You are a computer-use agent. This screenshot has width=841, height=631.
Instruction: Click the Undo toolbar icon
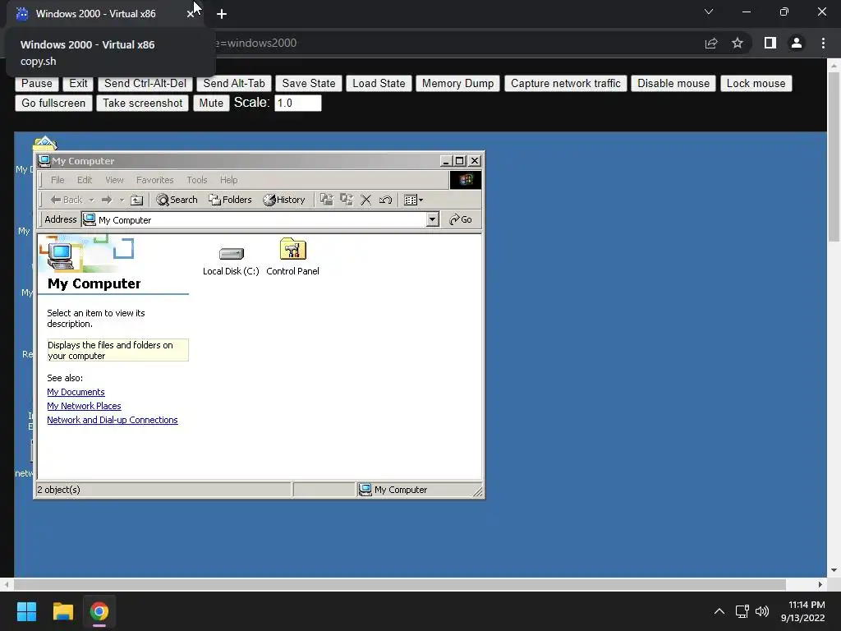pos(385,200)
